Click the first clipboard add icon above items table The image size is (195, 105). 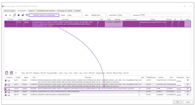click(x=7, y=73)
